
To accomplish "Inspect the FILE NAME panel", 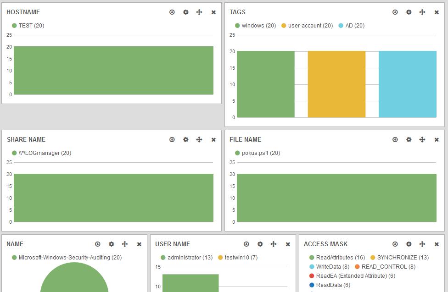I will pyautogui.click(x=395, y=139).
